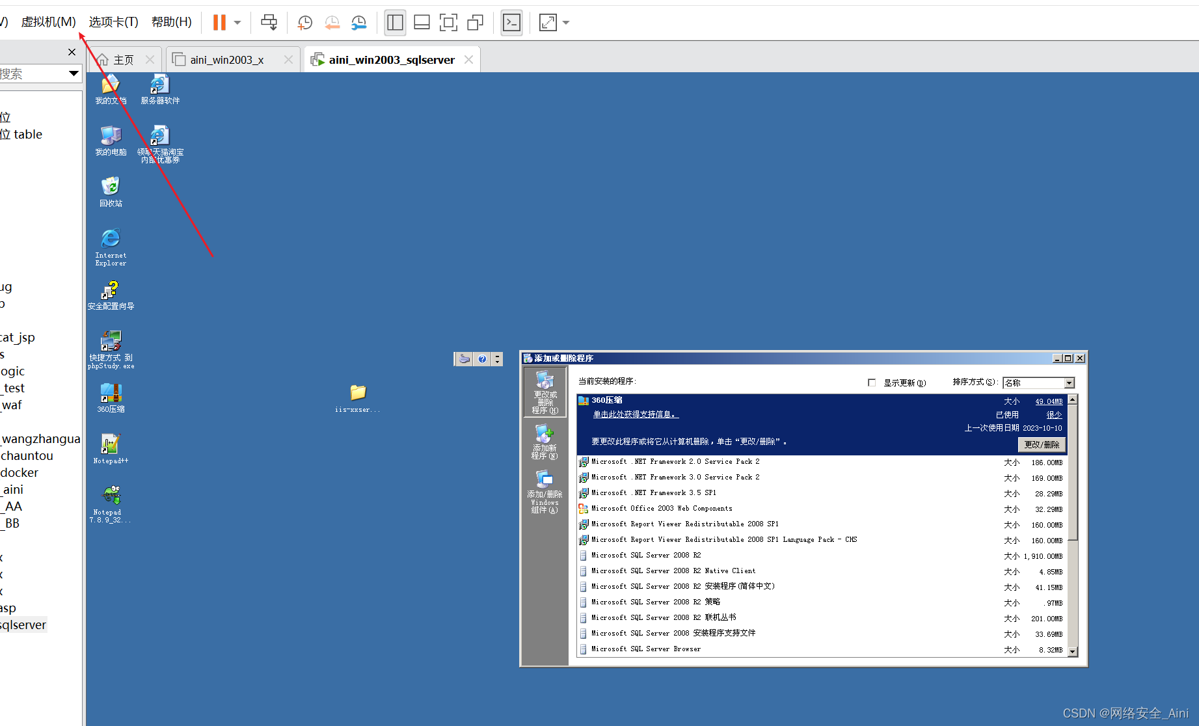
Task: Select 添加新程序 in the side panel
Action: pyautogui.click(x=545, y=442)
